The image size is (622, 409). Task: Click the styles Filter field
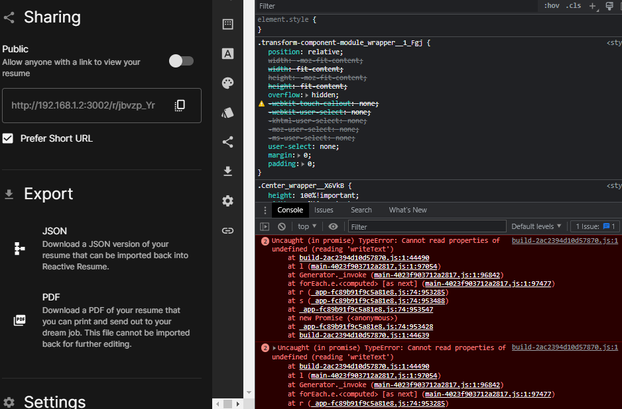pos(397,6)
